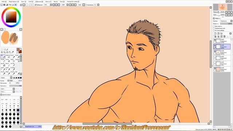The width and height of the screenshot is (233, 131).
Task: Select the Ink Pen tool
Action: click(x=13, y=65)
